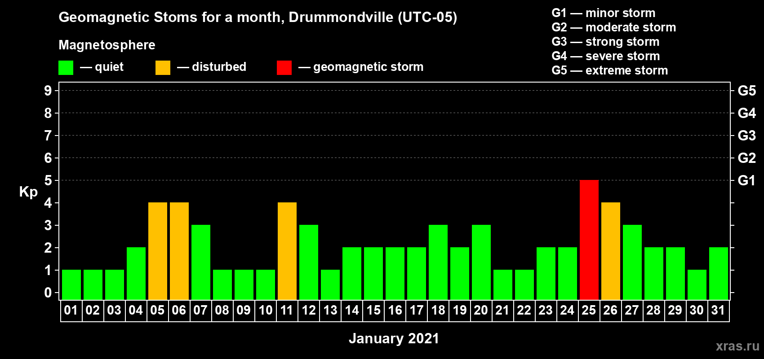Click the G4 right-axis label
The image size is (764, 359).
[747, 113]
